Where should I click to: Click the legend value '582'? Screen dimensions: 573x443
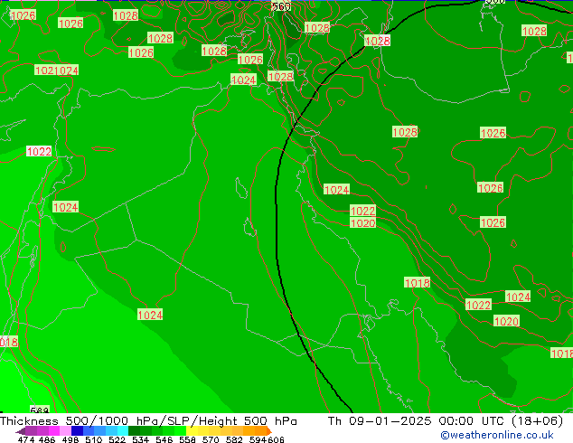pos(234,439)
